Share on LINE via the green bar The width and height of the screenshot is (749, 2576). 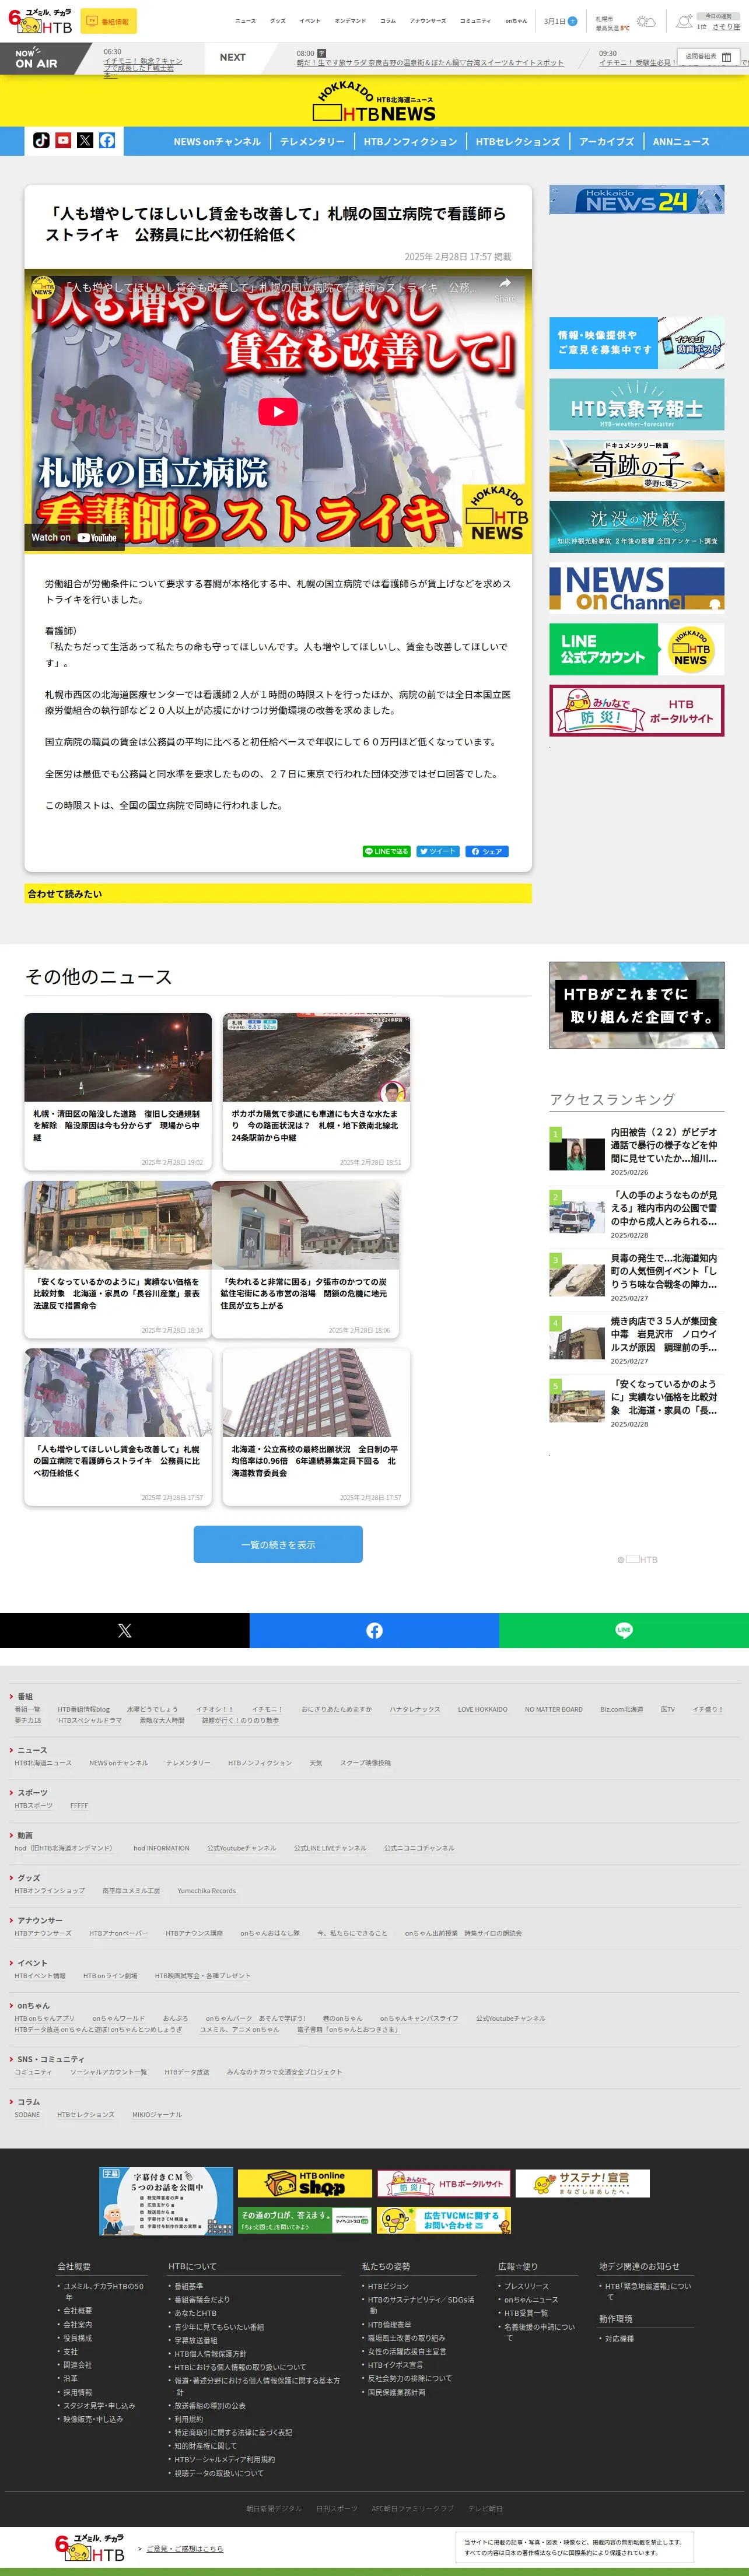624,1630
